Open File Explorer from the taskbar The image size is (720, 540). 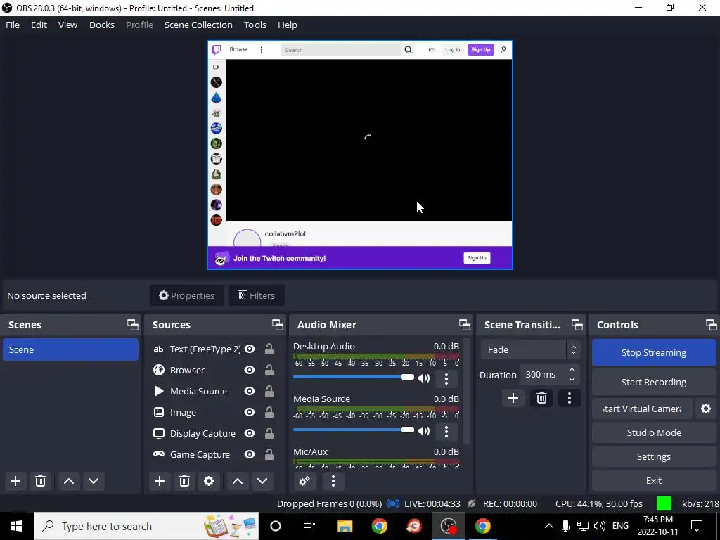coord(345,526)
